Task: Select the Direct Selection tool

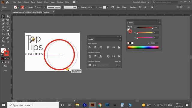Action: pyautogui.click(x=8, y=16)
